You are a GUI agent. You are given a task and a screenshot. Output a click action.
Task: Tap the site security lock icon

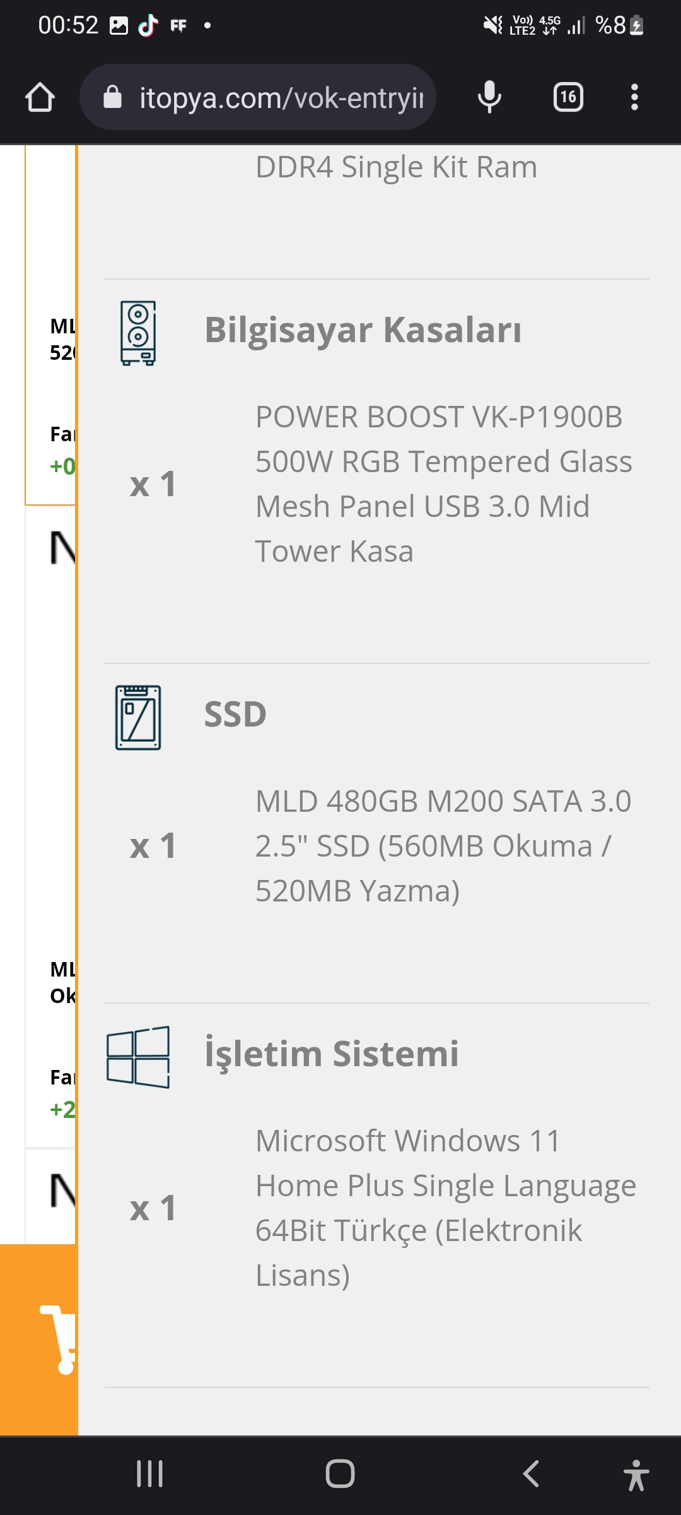click(112, 97)
